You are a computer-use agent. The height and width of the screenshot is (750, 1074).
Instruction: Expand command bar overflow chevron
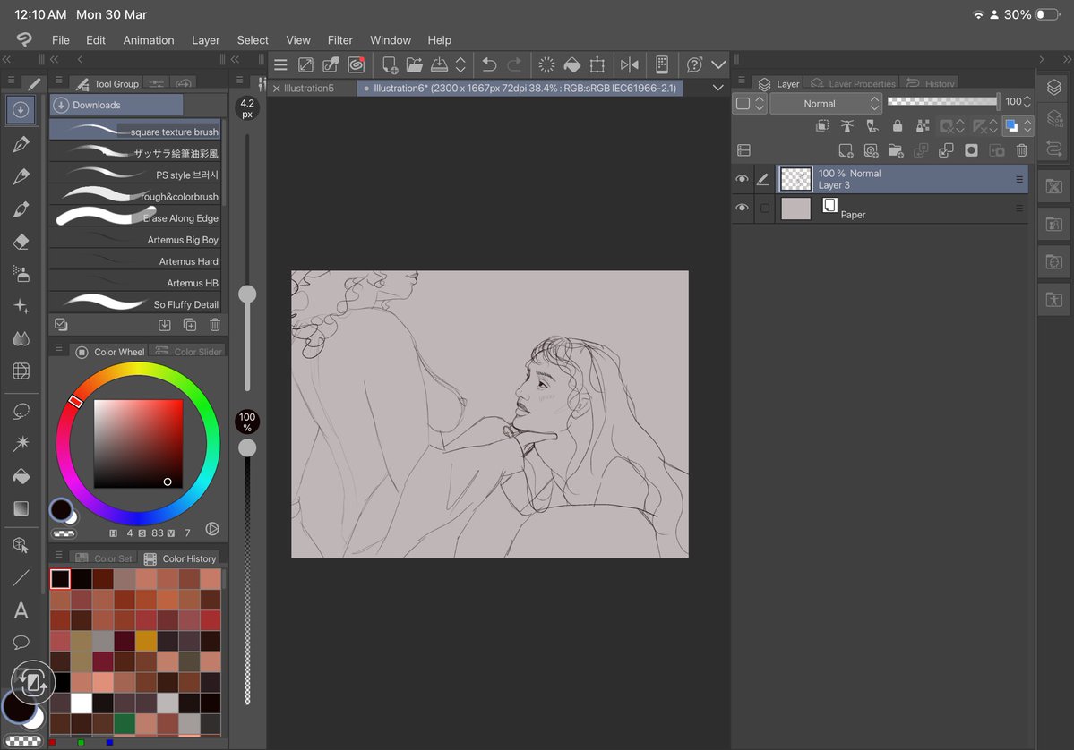(x=717, y=65)
